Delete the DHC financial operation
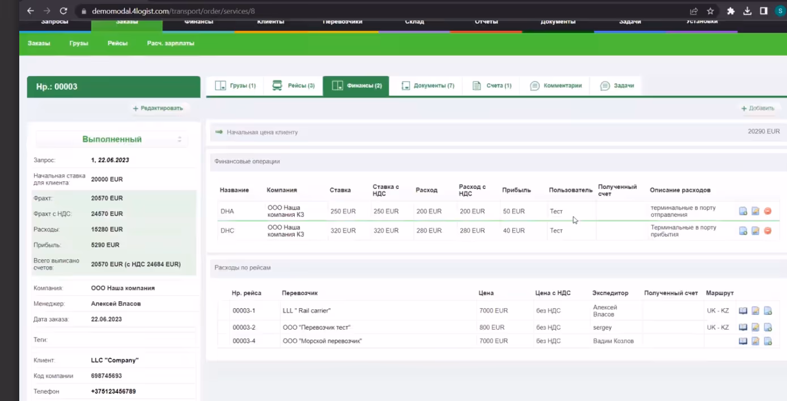 [768, 231]
